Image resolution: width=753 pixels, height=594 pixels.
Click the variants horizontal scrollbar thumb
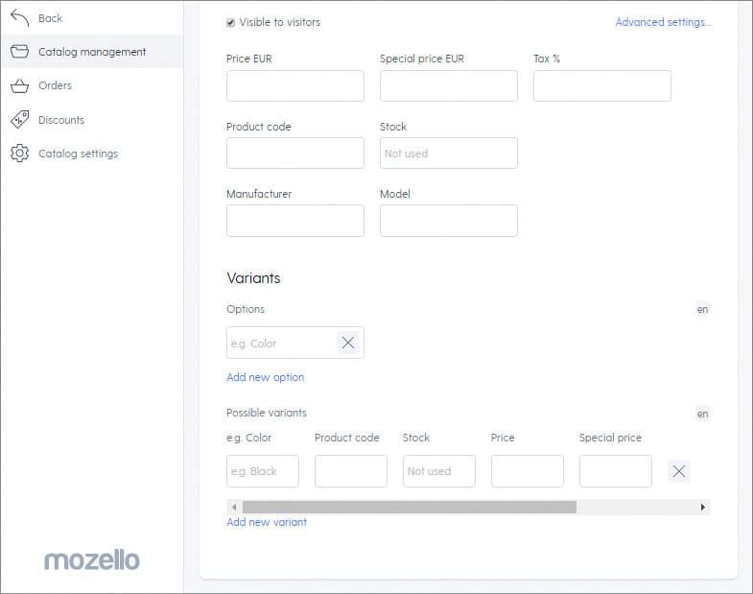[x=410, y=507]
